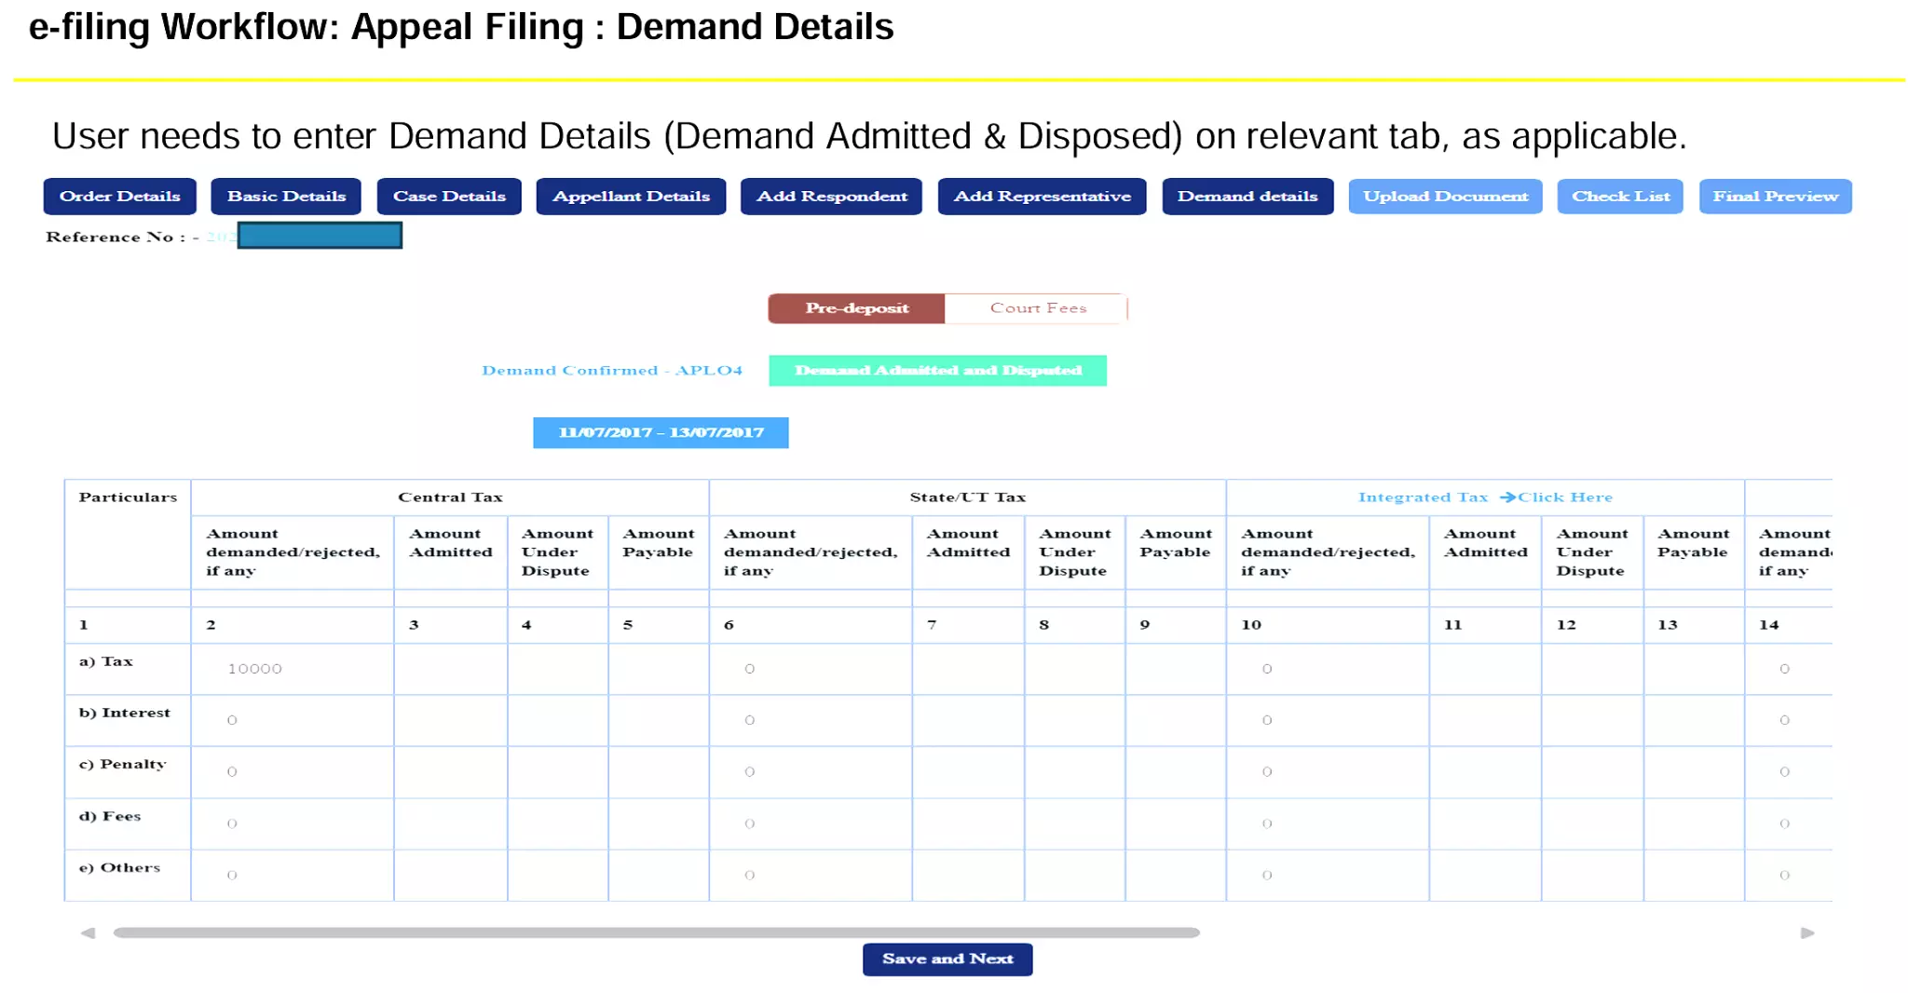The image size is (1908, 993).
Task: Go to the Case Details tab
Action: click(449, 197)
